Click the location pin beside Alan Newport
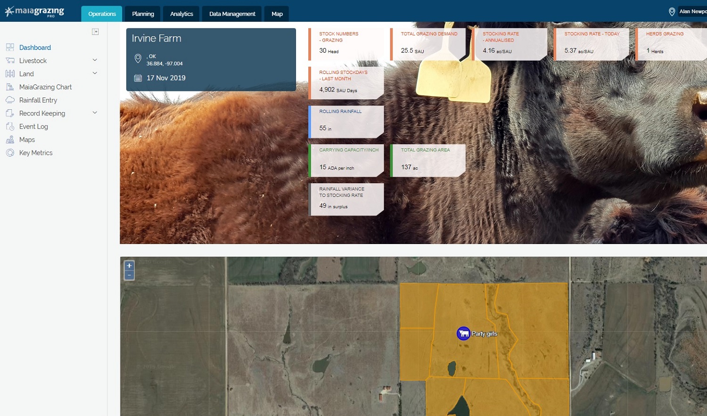 coord(672,12)
